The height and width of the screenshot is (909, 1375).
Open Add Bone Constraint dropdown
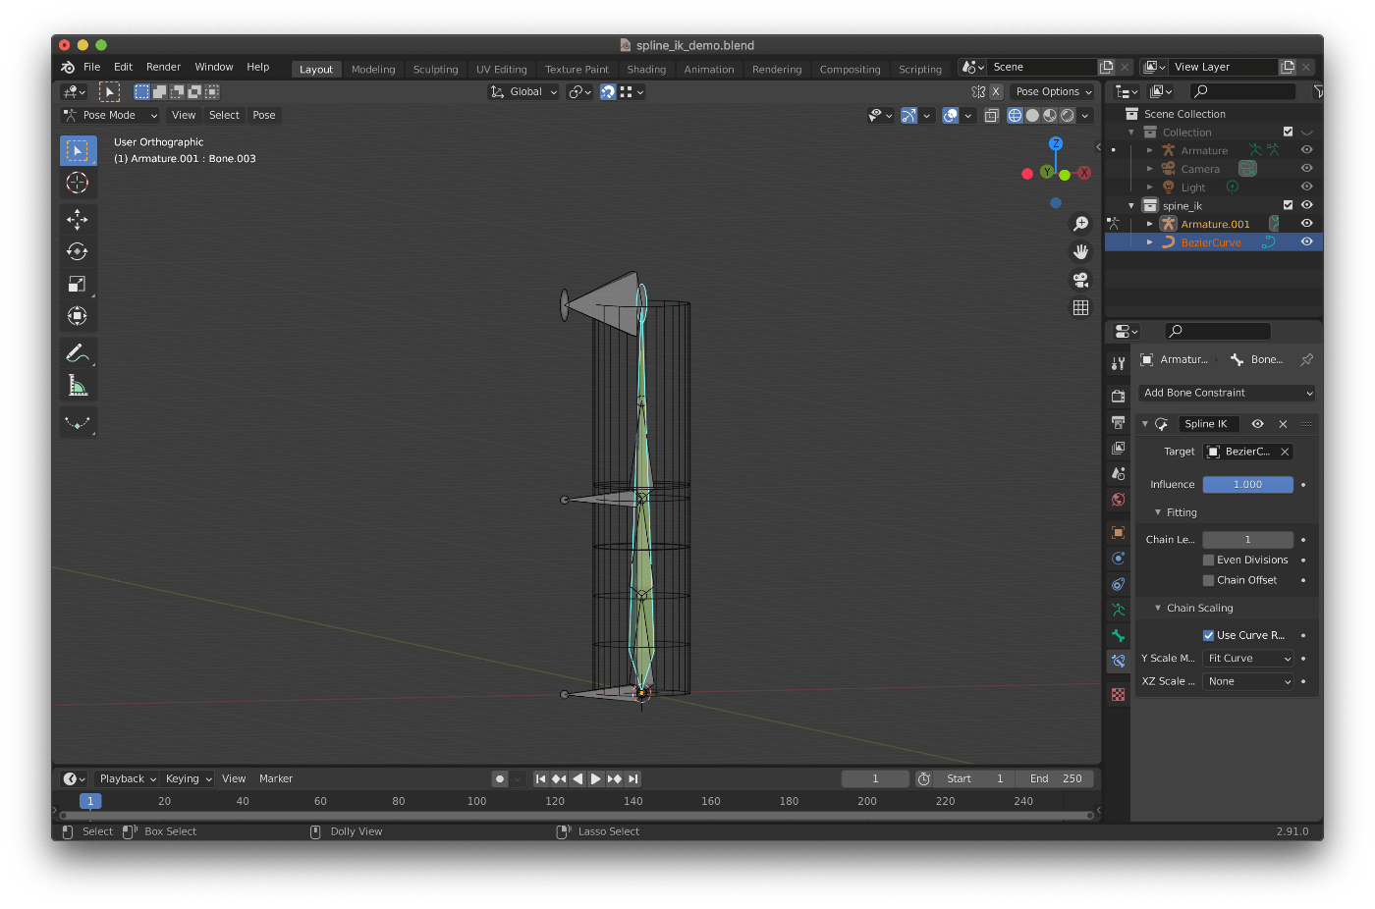[x=1227, y=393]
